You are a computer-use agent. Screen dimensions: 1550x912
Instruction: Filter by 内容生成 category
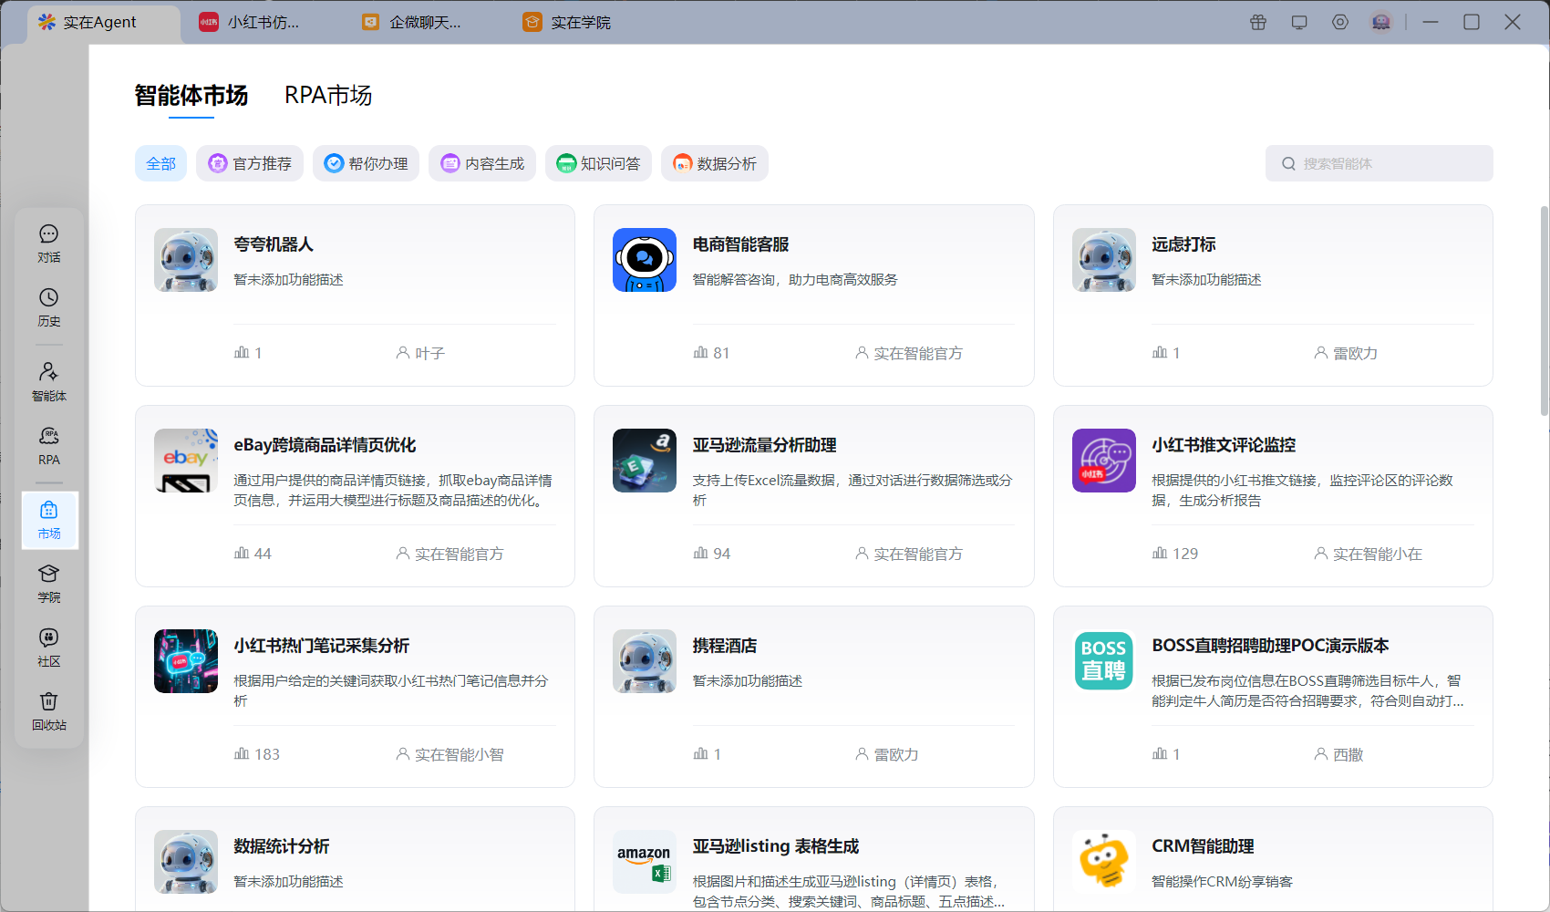coord(482,163)
